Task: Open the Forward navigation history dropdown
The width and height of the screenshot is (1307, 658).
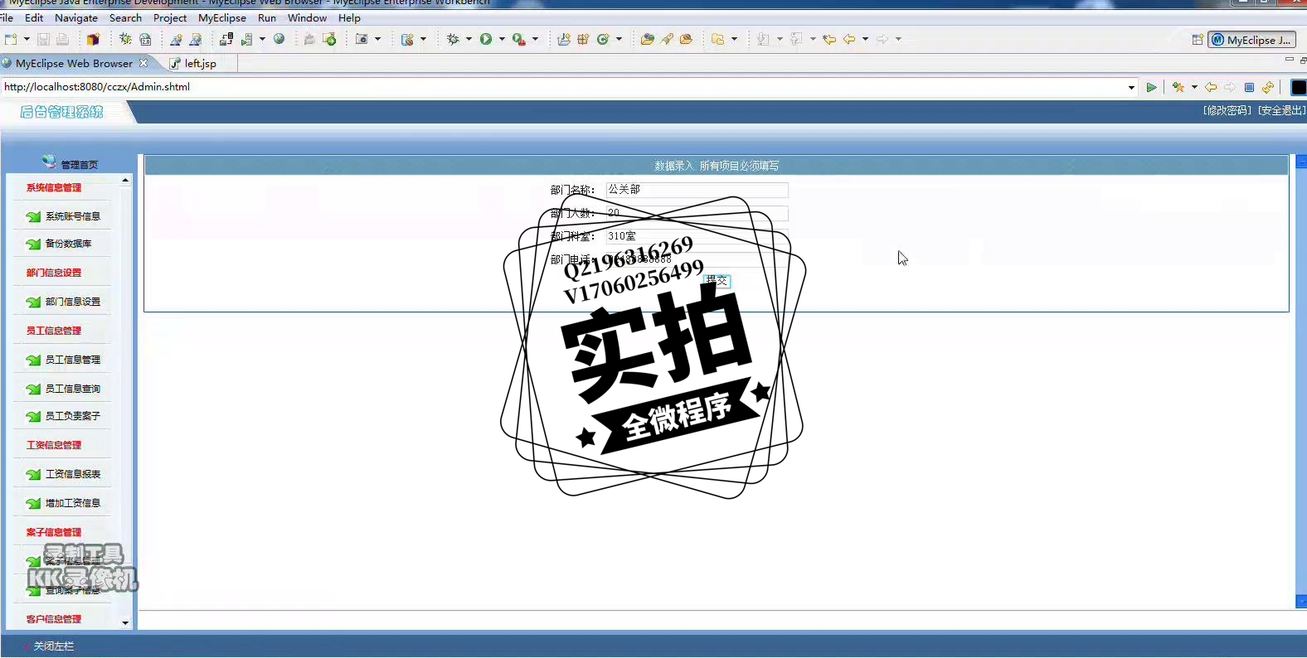Action: coord(898,39)
